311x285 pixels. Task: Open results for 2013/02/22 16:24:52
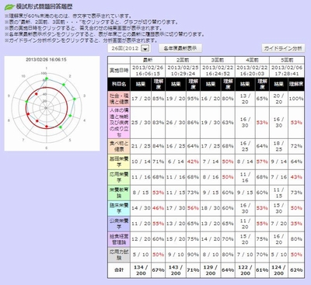click(x=218, y=71)
